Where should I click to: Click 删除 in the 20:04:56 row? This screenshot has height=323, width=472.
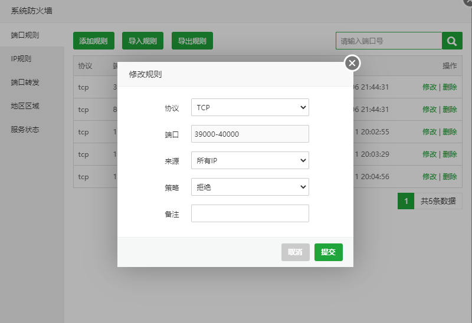[x=450, y=177]
